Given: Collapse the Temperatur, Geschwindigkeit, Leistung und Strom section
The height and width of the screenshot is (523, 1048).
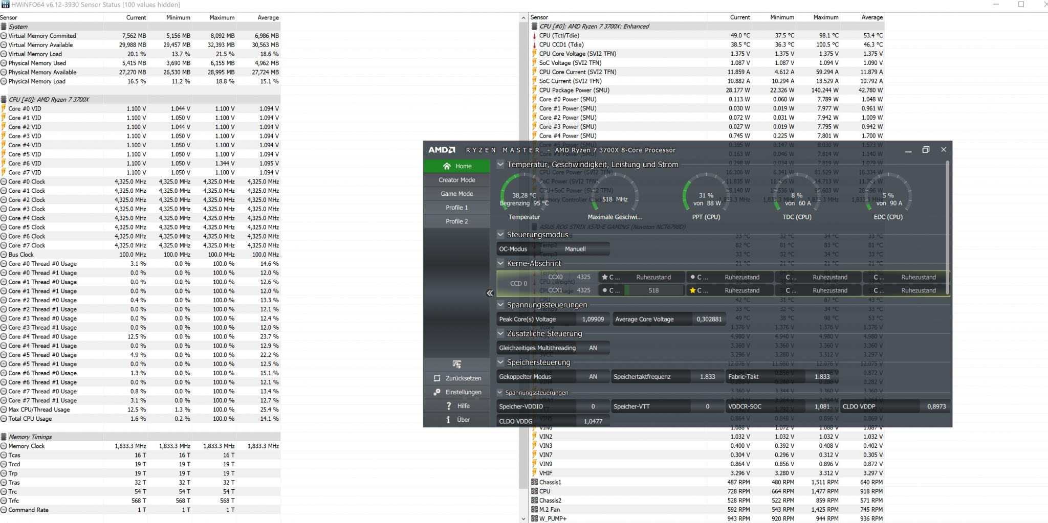Looking at the screenshot, I should [500, 165].
